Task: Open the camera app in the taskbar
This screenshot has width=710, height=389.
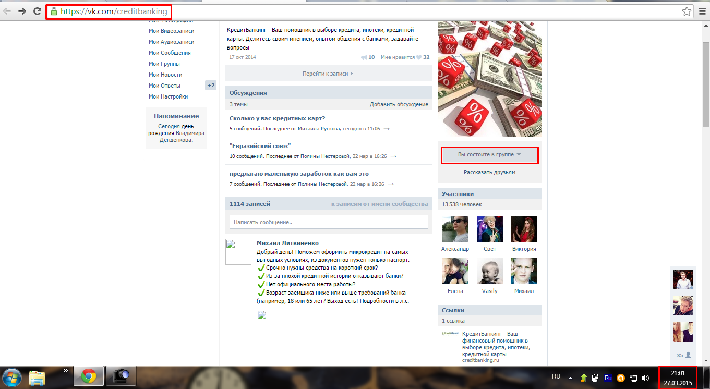Action: pyautogui.click(x=121, y=376)
